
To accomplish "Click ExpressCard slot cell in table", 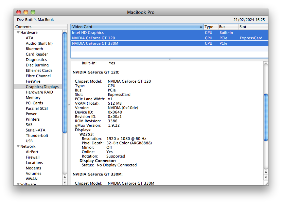I will point(251,38).
